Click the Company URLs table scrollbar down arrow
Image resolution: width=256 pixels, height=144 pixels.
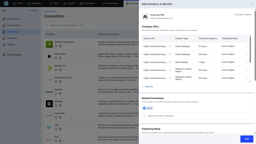coord(250,81)
